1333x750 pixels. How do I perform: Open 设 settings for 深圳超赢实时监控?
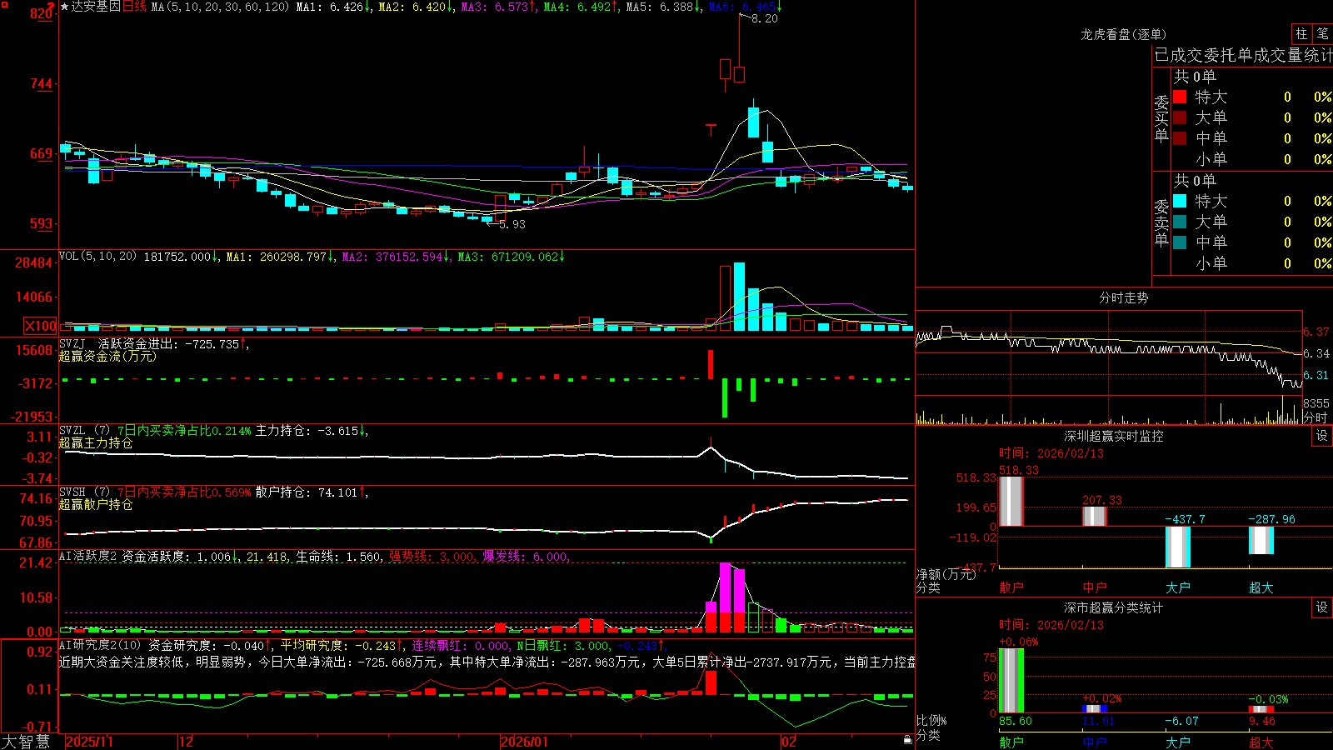pyautogui.click(x=1322, y=436)
